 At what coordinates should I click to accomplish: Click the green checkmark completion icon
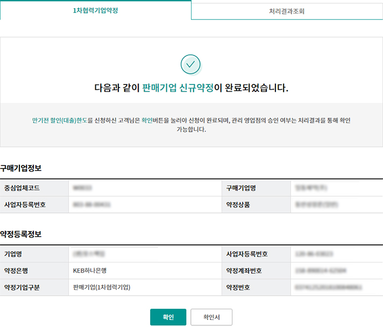[x=190, y=65]
